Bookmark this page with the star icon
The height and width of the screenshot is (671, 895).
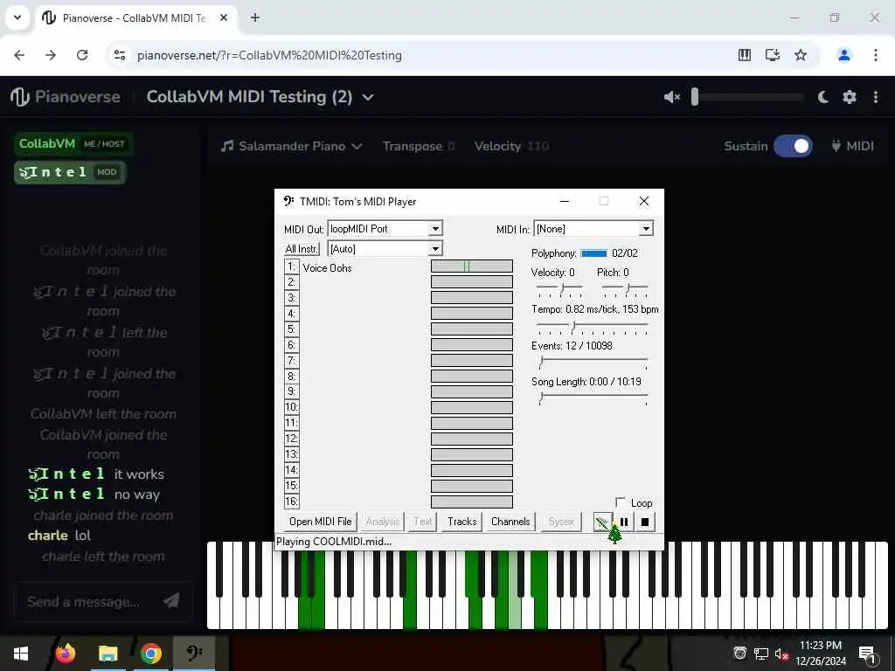tap(801, 55)
